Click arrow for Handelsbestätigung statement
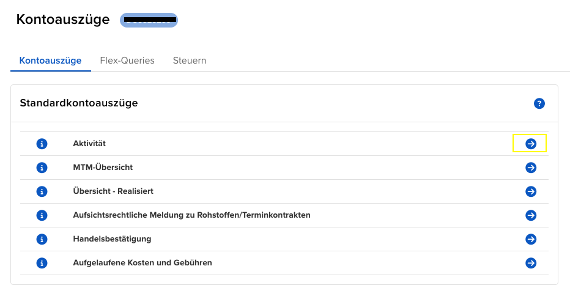Image resolution: width=570 pixels, height=288 pixels. click(531, 239)
